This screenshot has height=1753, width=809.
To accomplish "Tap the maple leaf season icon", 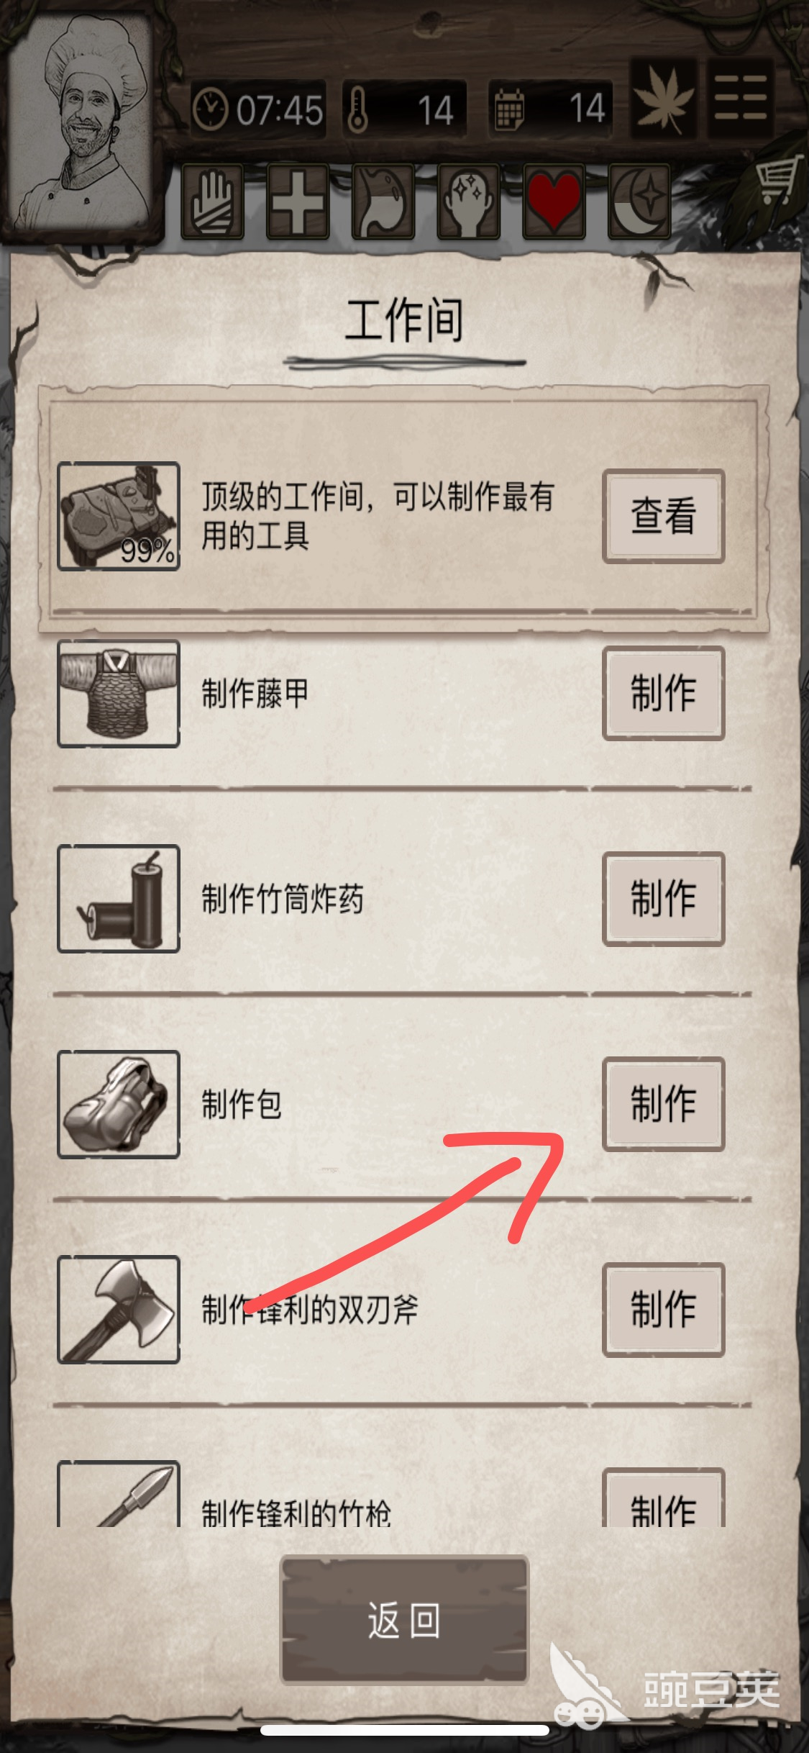I will (663, 99).
